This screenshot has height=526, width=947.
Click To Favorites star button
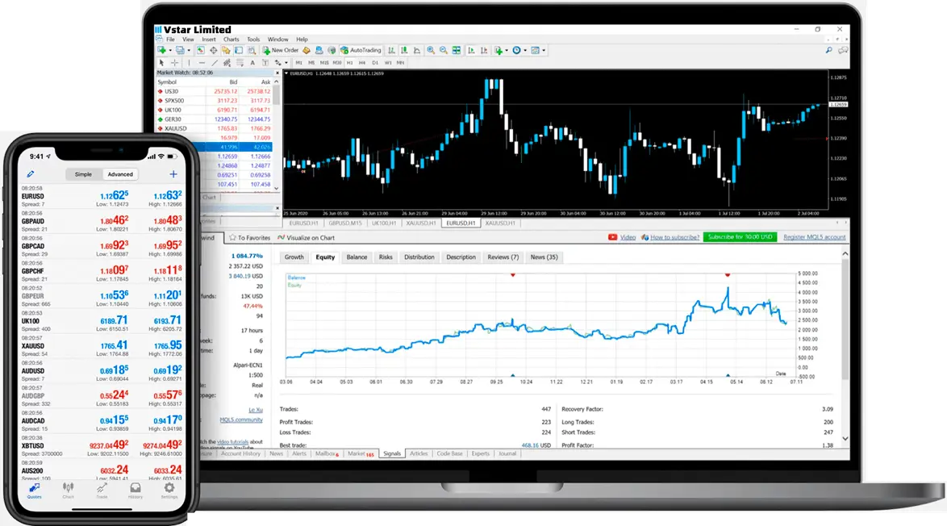(x=249, y=238)
